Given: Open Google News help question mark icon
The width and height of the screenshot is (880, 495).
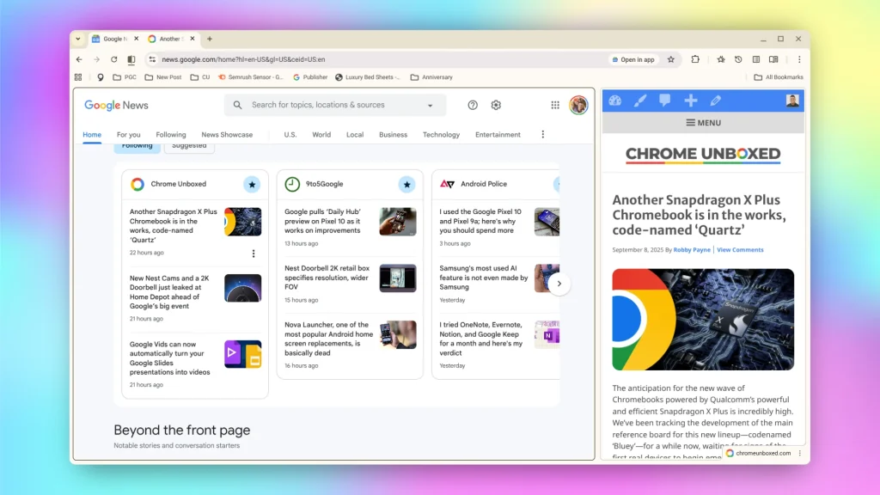Looking at the screenshot, I should pos(473,105).
